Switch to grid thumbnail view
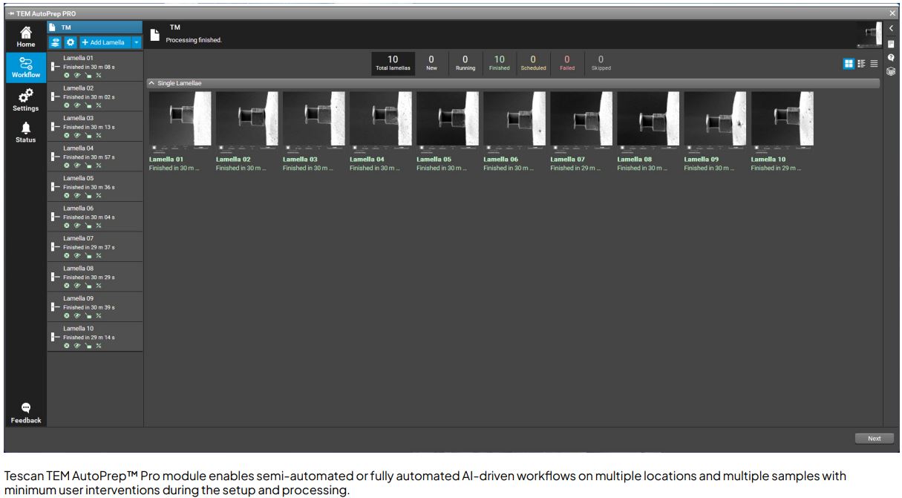This screenshot has height=498, width=902. click(x=849, y=64)
